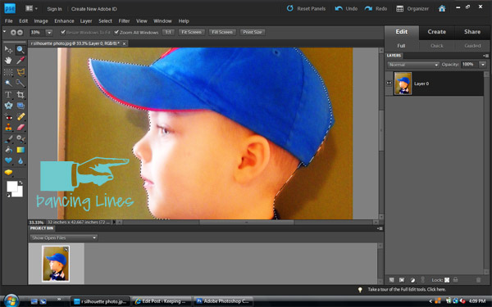
Task: Click the Undo button
Action: point(346,8)
